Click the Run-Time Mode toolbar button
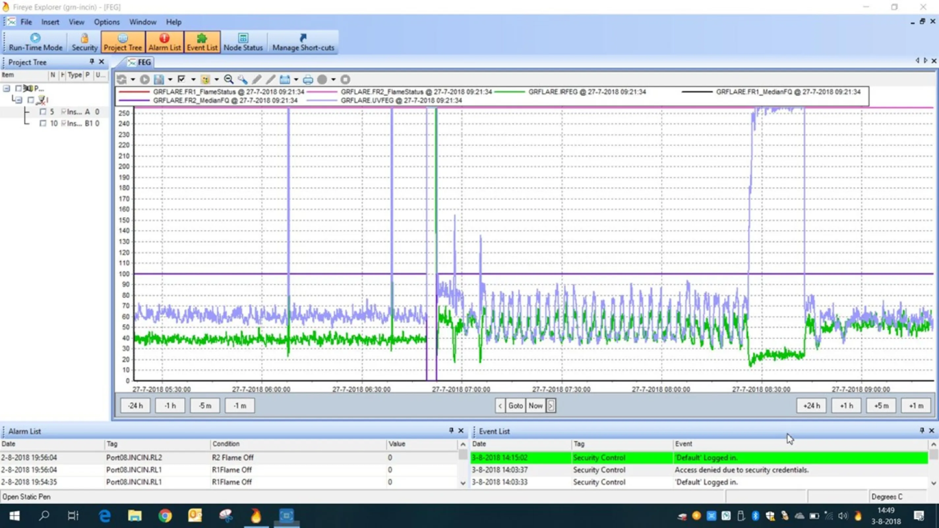Image resolution: width=939 pixels, height=528 pixels. pos(35,42)
